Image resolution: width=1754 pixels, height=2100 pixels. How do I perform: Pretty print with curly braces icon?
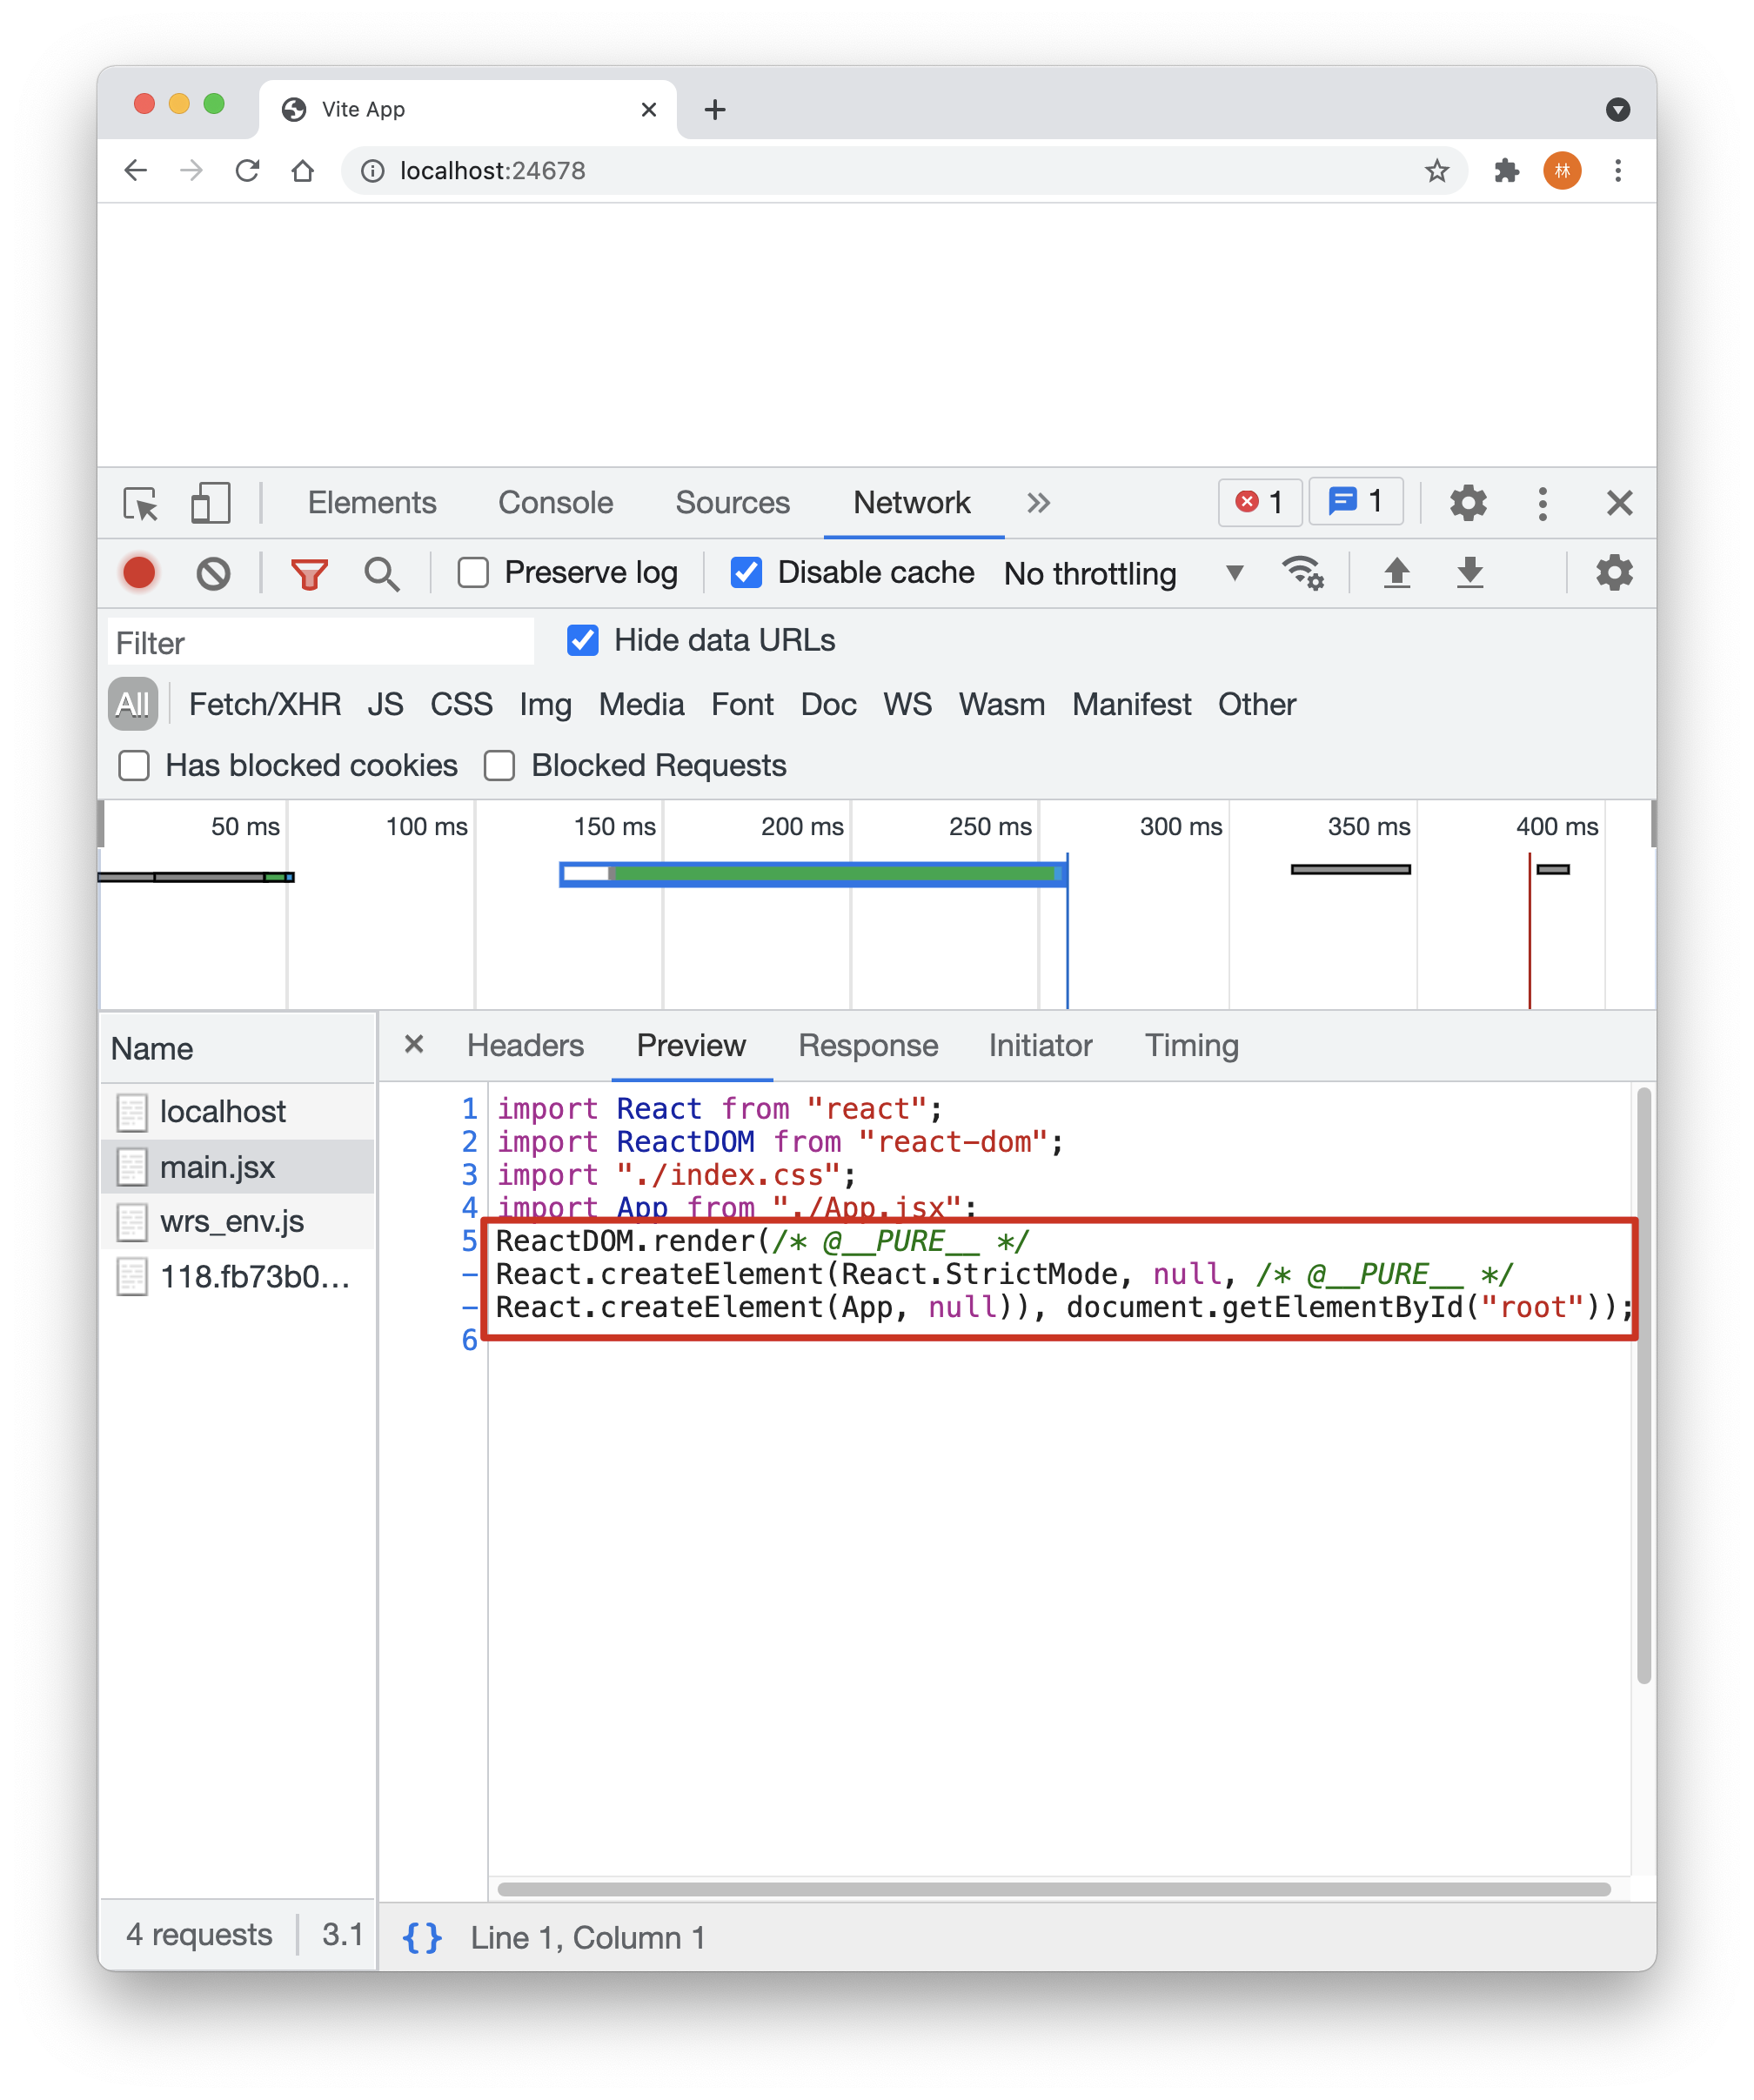point(422,1937)
